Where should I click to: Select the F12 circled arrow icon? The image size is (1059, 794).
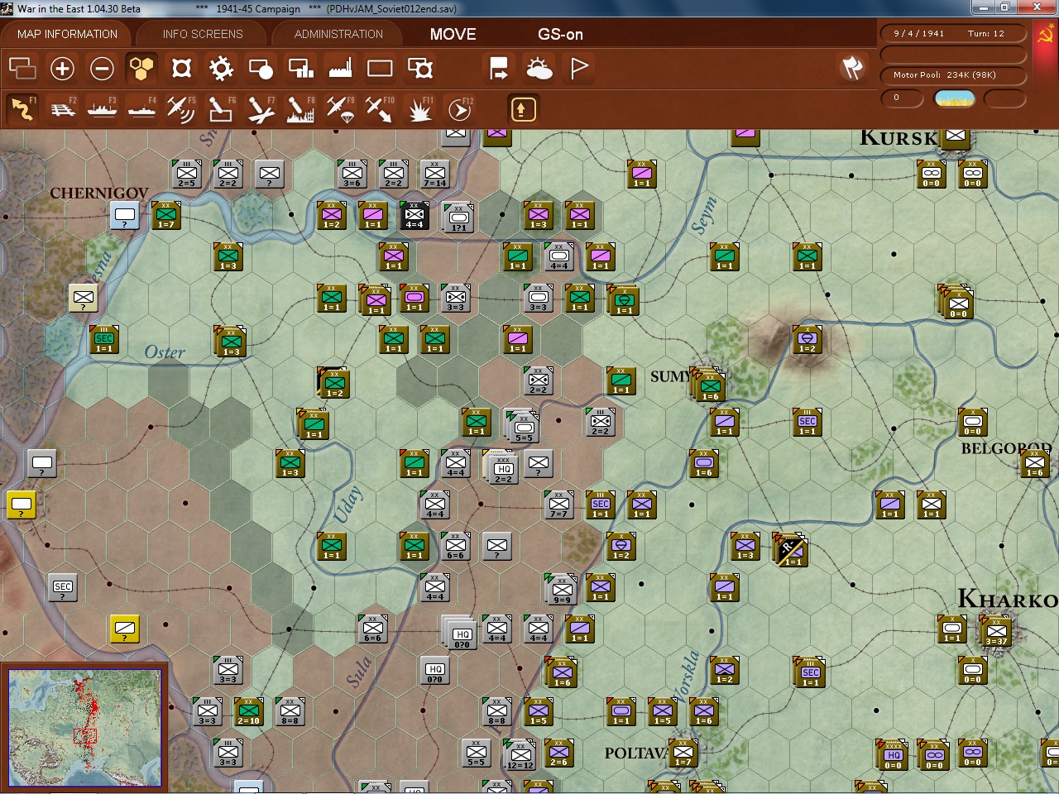(459, 109)
